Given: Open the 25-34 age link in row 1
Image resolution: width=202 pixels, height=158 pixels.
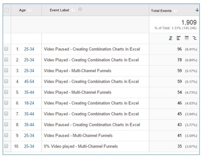Looking at the screenshot, I should point(29,49).
